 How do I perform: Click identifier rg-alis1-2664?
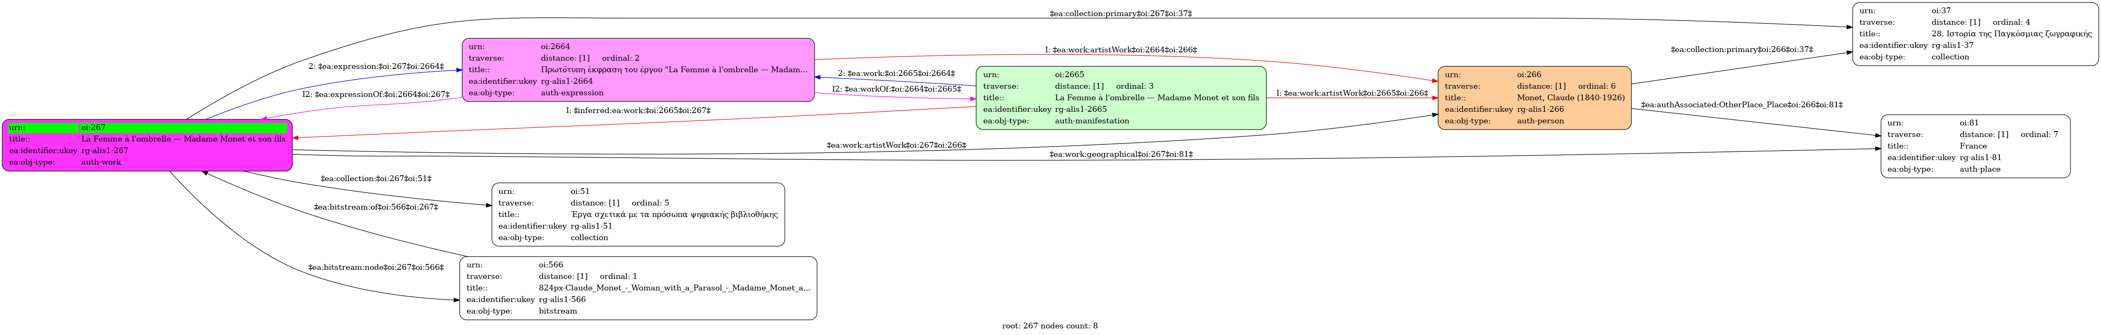pos(567,82)
